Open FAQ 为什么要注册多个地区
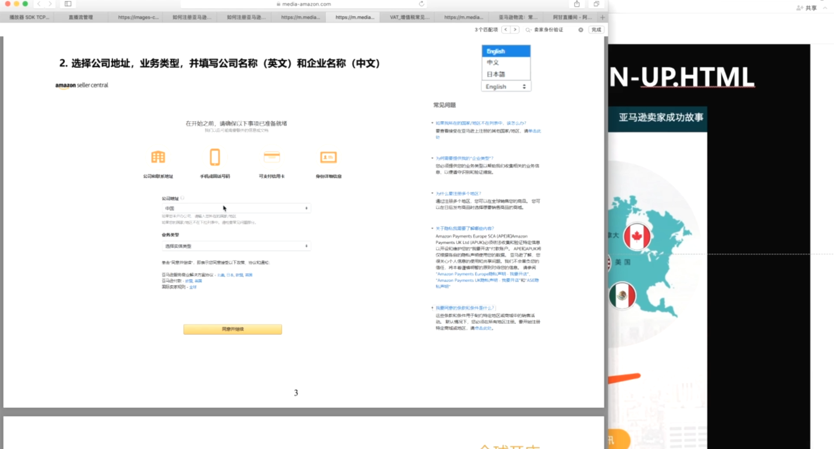This screenshot has height=449, width=834. point(459,194)
